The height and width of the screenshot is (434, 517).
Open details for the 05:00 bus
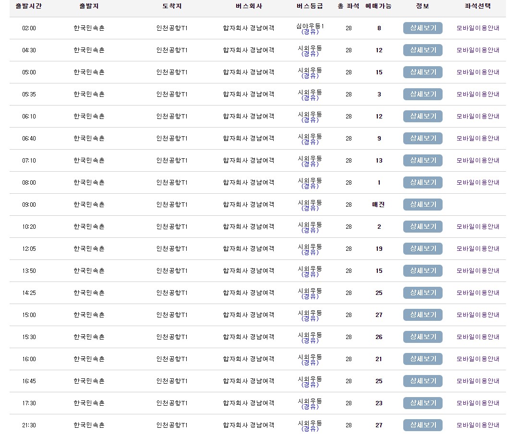coord(422,72)
